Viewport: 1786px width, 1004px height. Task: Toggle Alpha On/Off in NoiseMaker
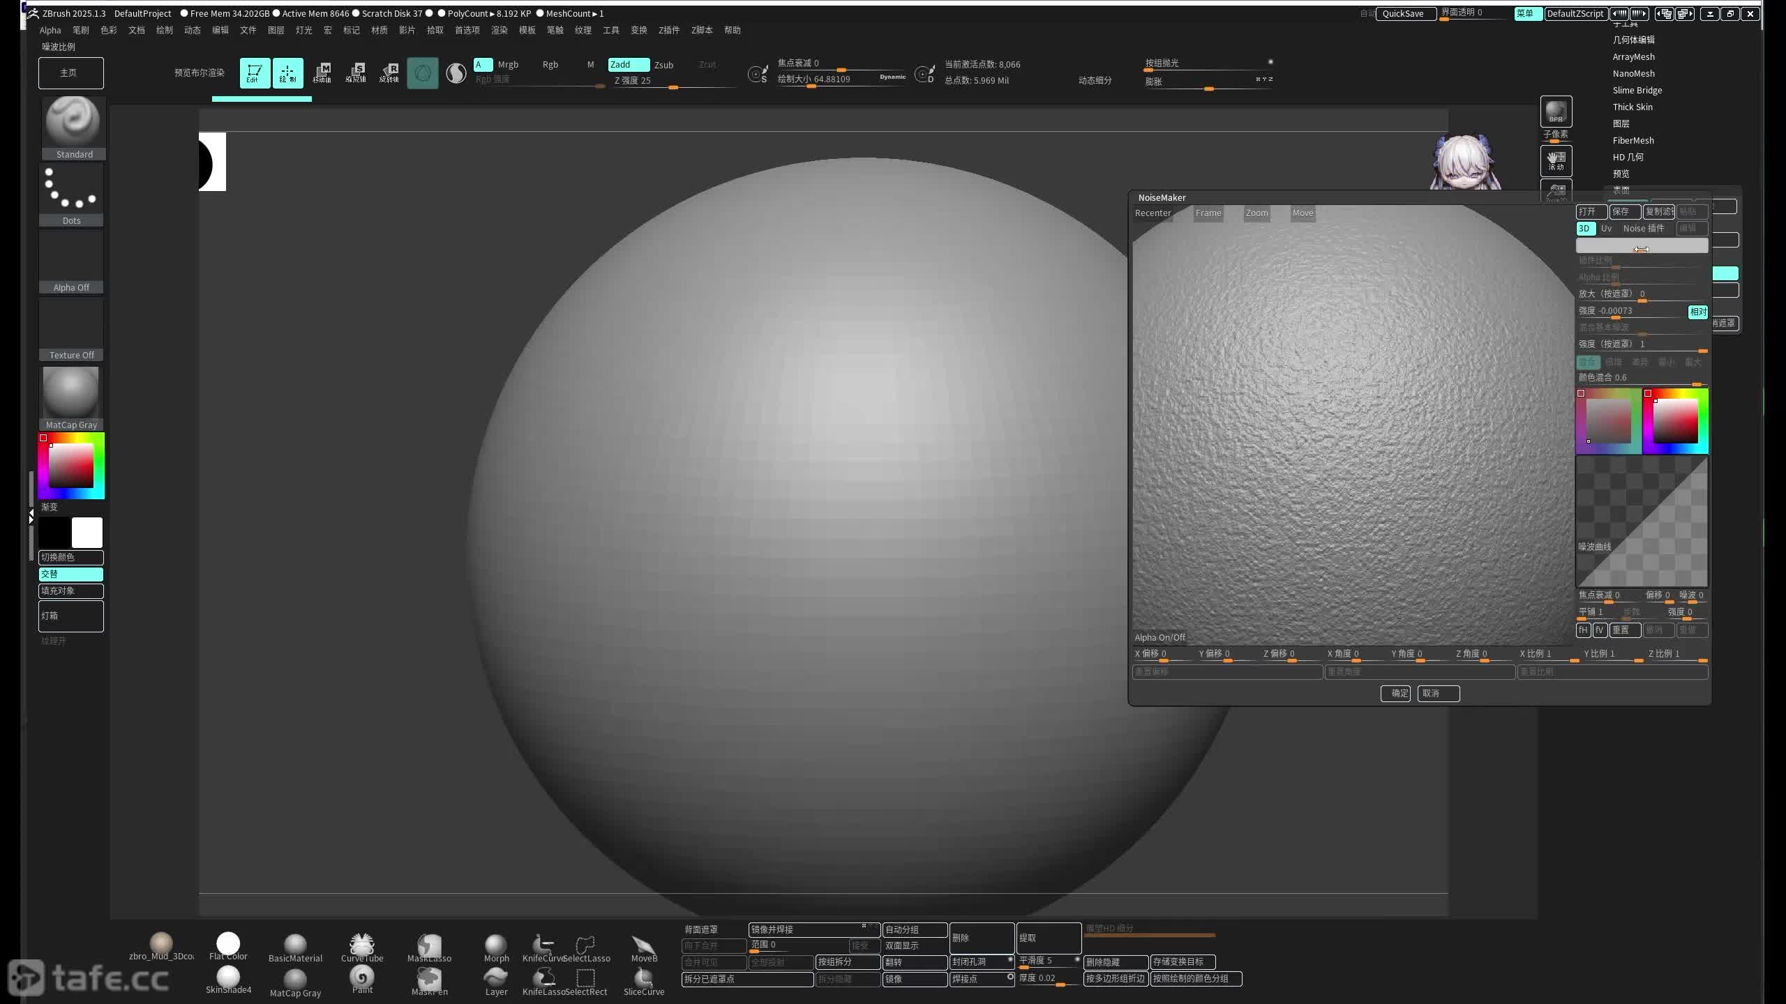pyautogui.click(x=1160, y=637)
